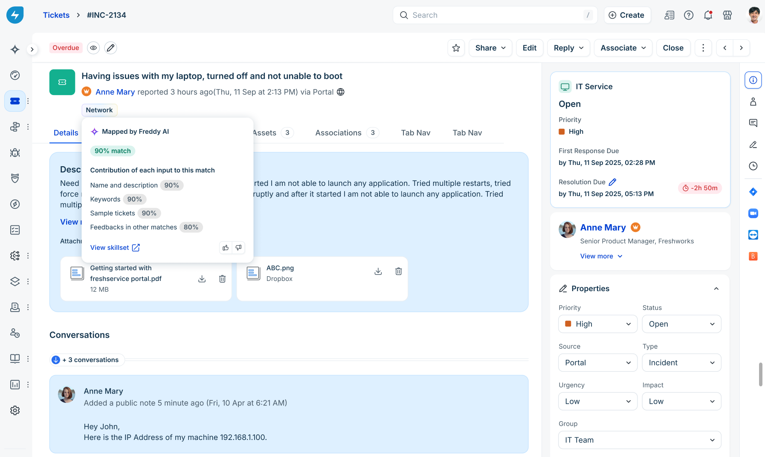Open the Freshservice home logo
The height and width of the screenshot is (457, 765).
click(x=15, y=15)
